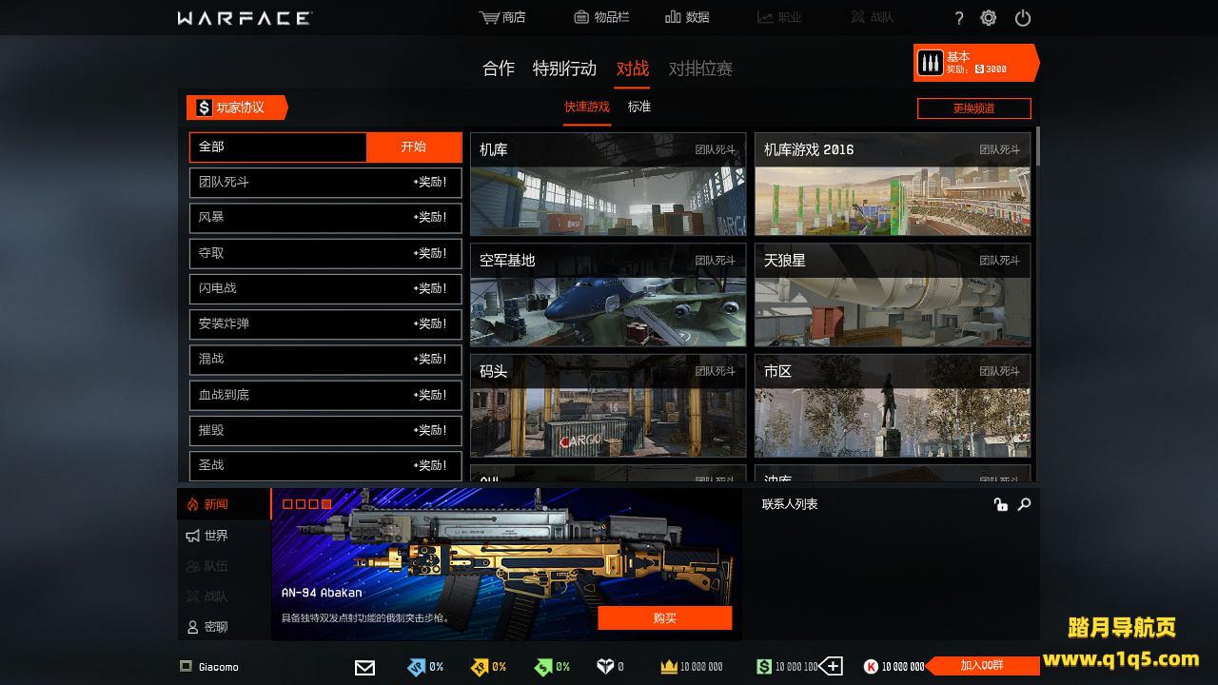Select the 安装炸弹 mode filter

(x=324, y=323)
